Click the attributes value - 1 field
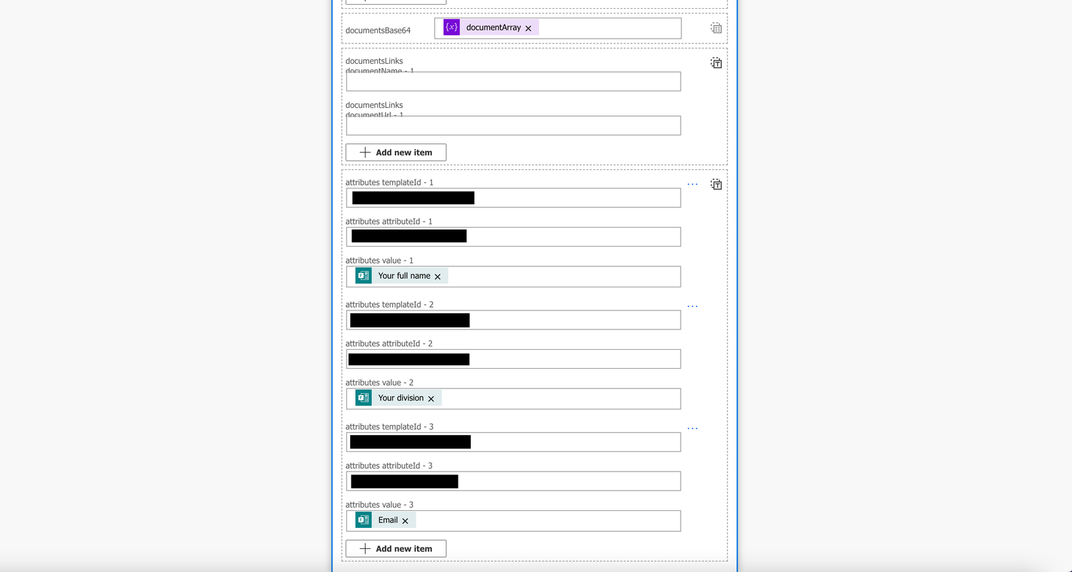The height and width of the screenshot is (572, 1072). [x=513, y=277]
